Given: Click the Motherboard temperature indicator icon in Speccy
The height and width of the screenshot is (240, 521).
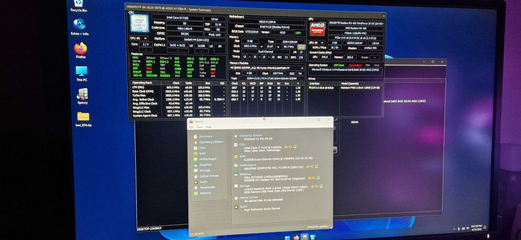Looking at the screenshot, I should (x=316, y=166).
